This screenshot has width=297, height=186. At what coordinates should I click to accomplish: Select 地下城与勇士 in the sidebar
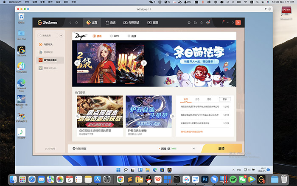tap(50, 60)
